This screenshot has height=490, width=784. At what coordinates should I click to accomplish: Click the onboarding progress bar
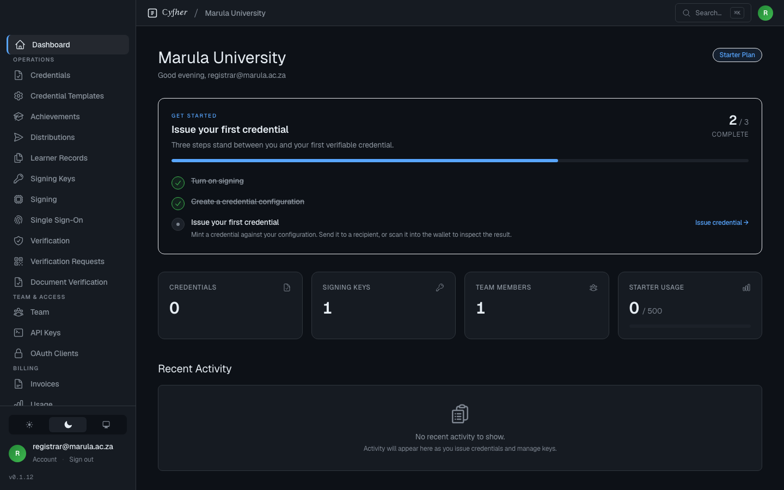coord(460,161)
